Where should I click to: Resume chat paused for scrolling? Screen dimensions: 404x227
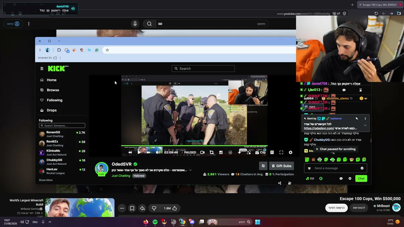point(336,149)
